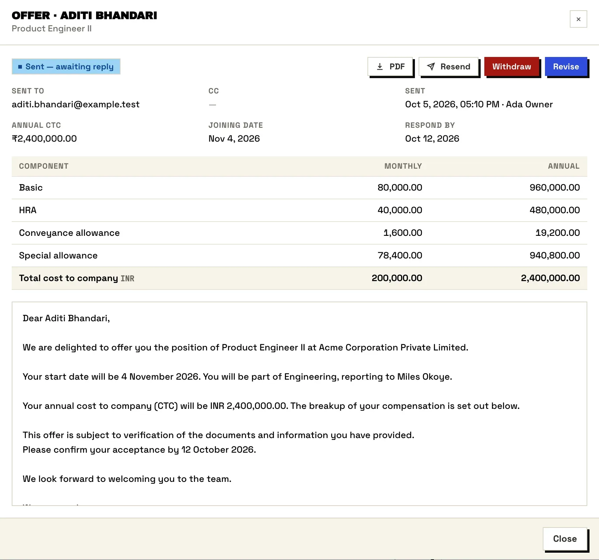Click the 'Product Engineer II' subtitle

click(51, 28)
